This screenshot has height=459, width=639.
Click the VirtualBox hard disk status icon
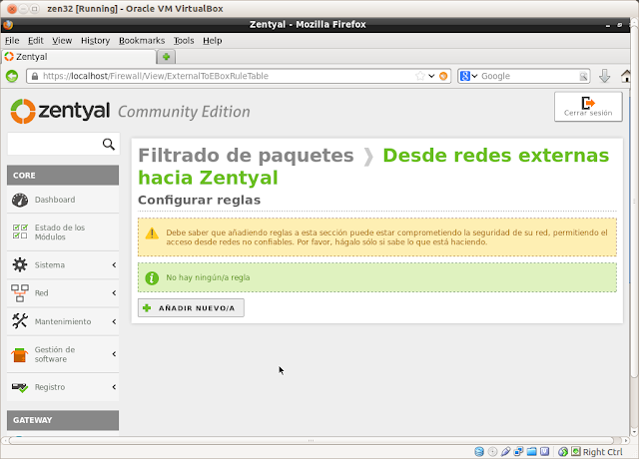[x=479, y=451]
